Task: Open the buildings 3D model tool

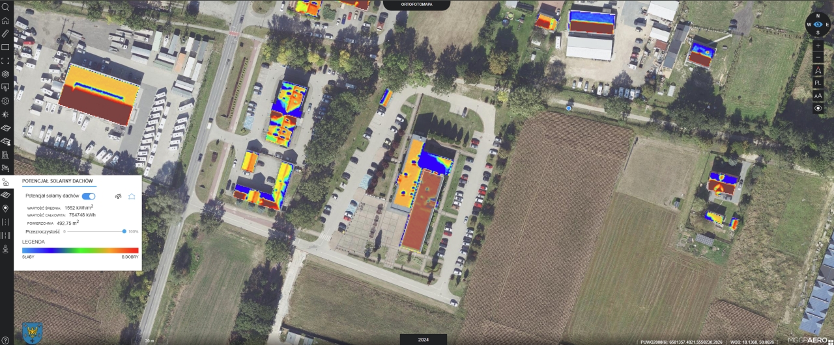Action: point(5,155)
